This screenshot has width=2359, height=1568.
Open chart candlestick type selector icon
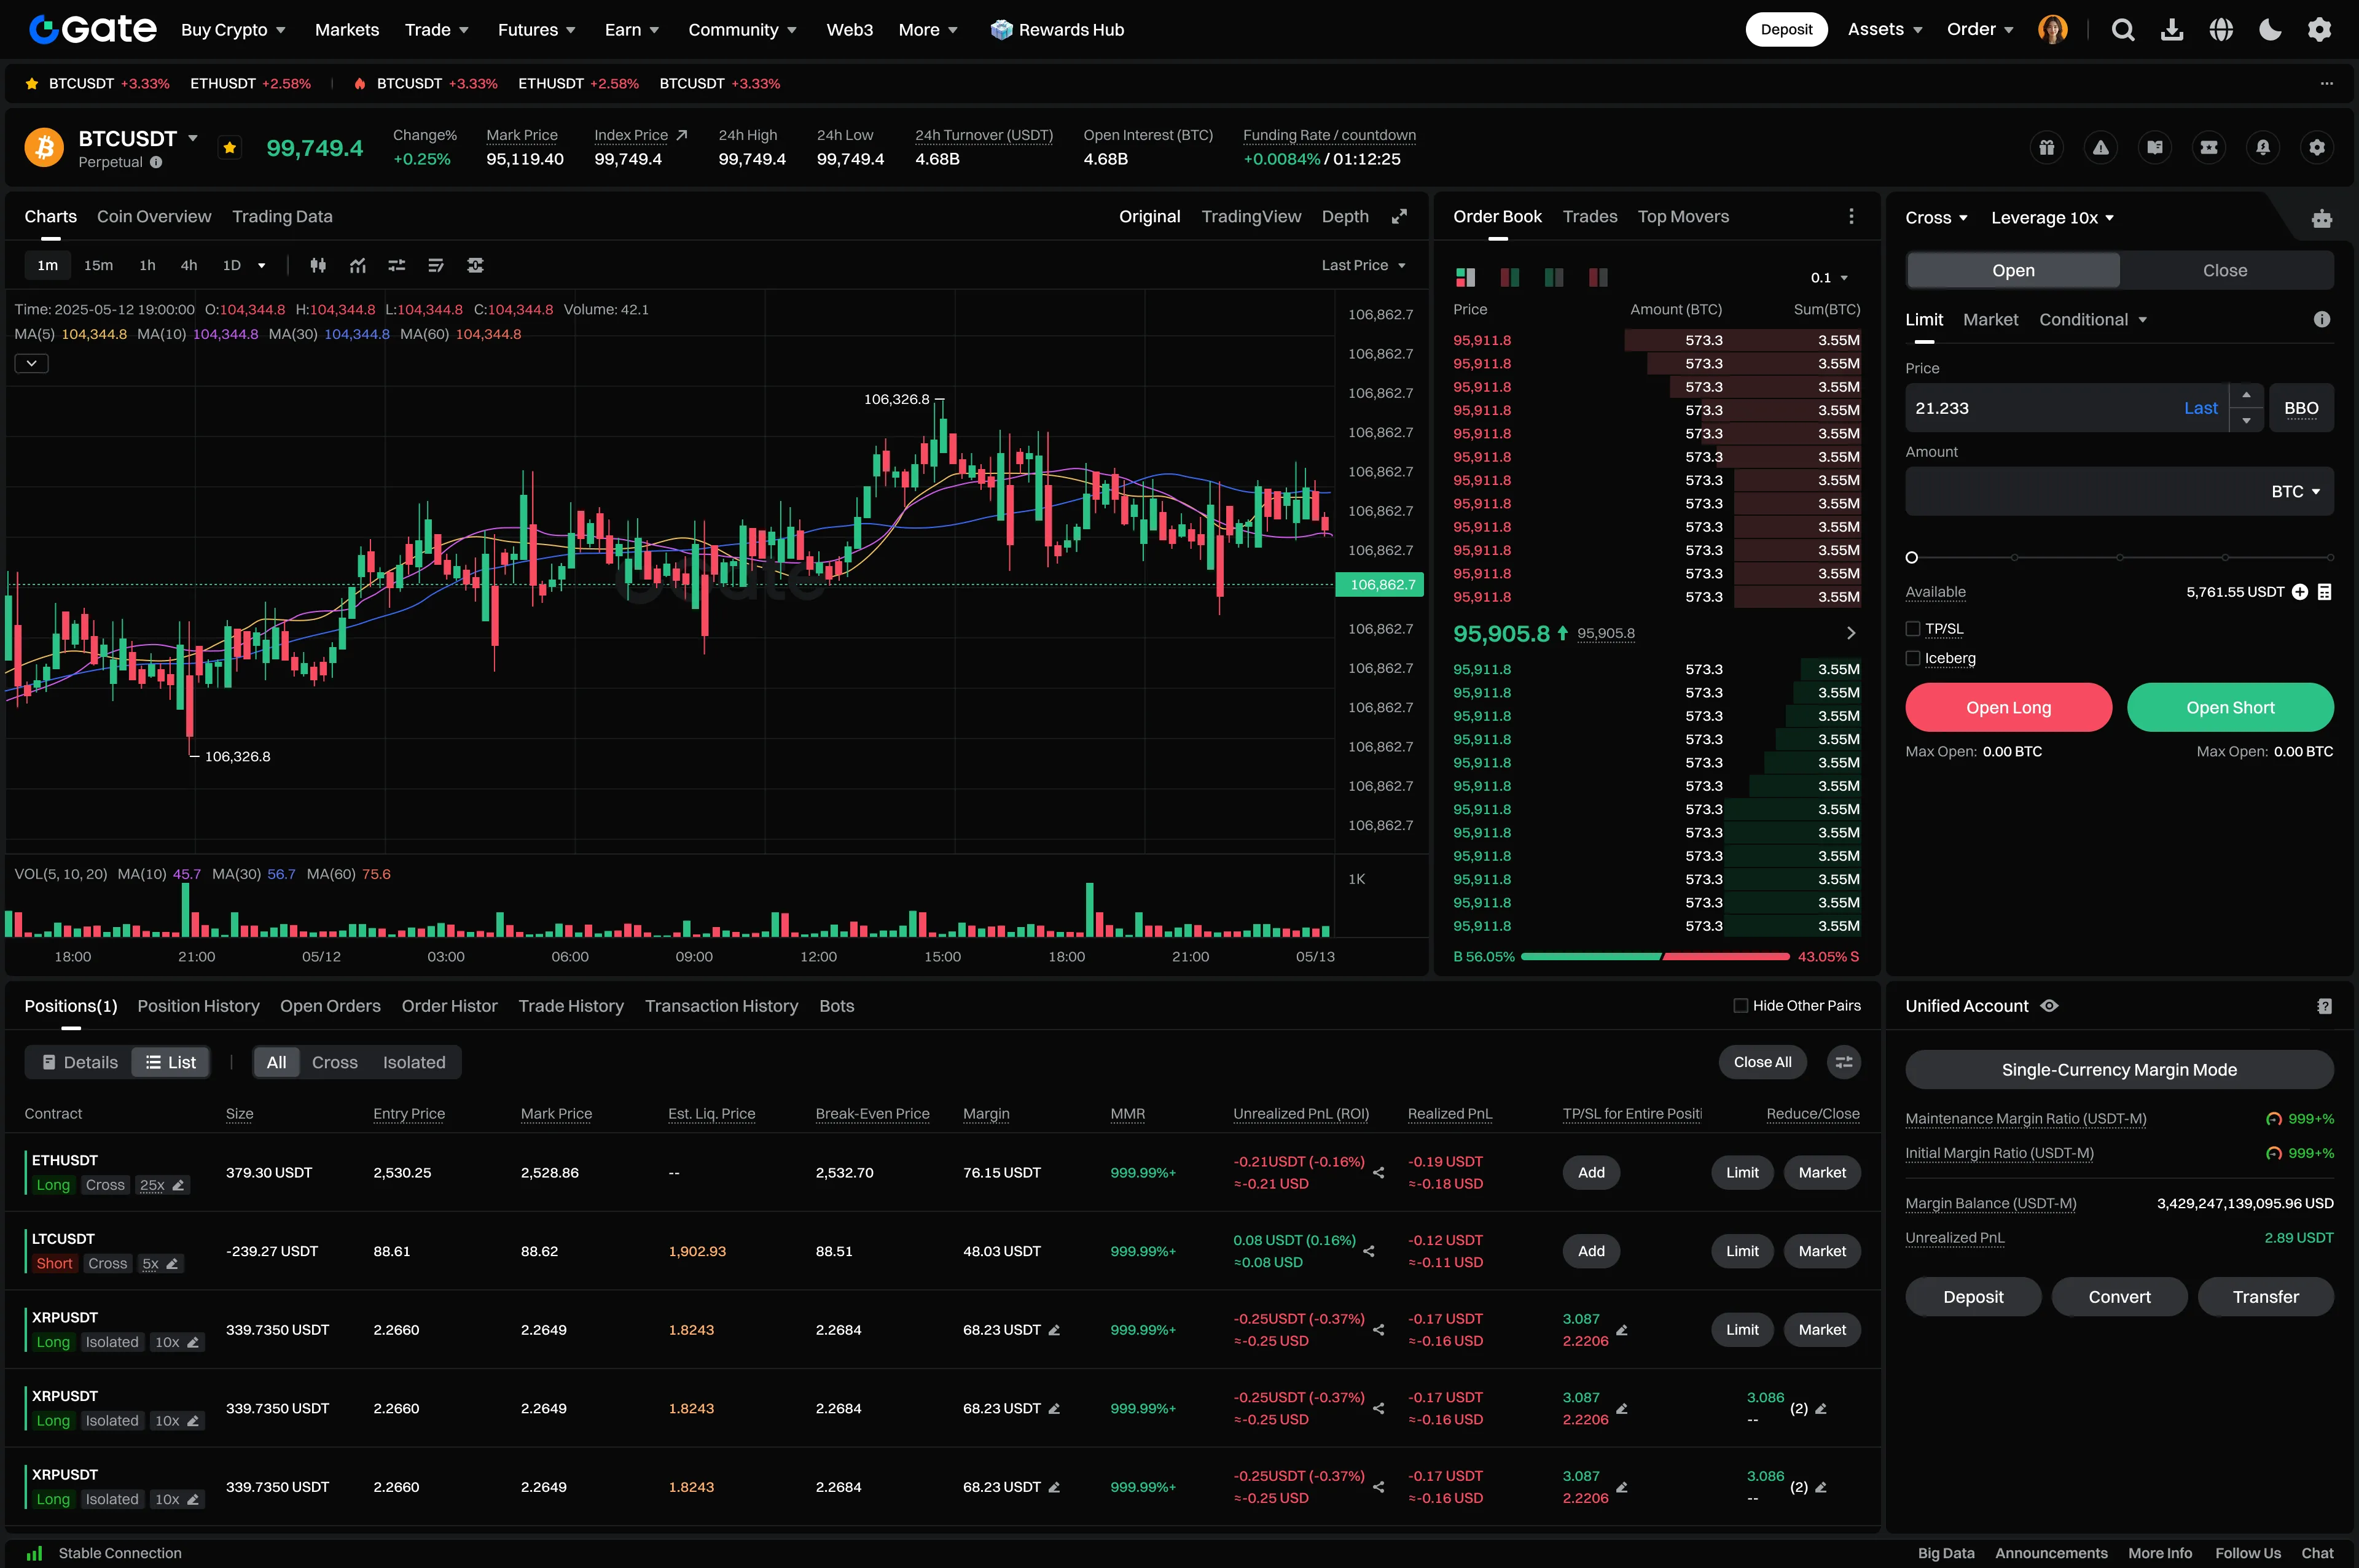318,265
